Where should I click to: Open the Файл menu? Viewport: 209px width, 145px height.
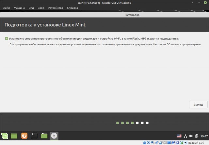tap(6, 8)
